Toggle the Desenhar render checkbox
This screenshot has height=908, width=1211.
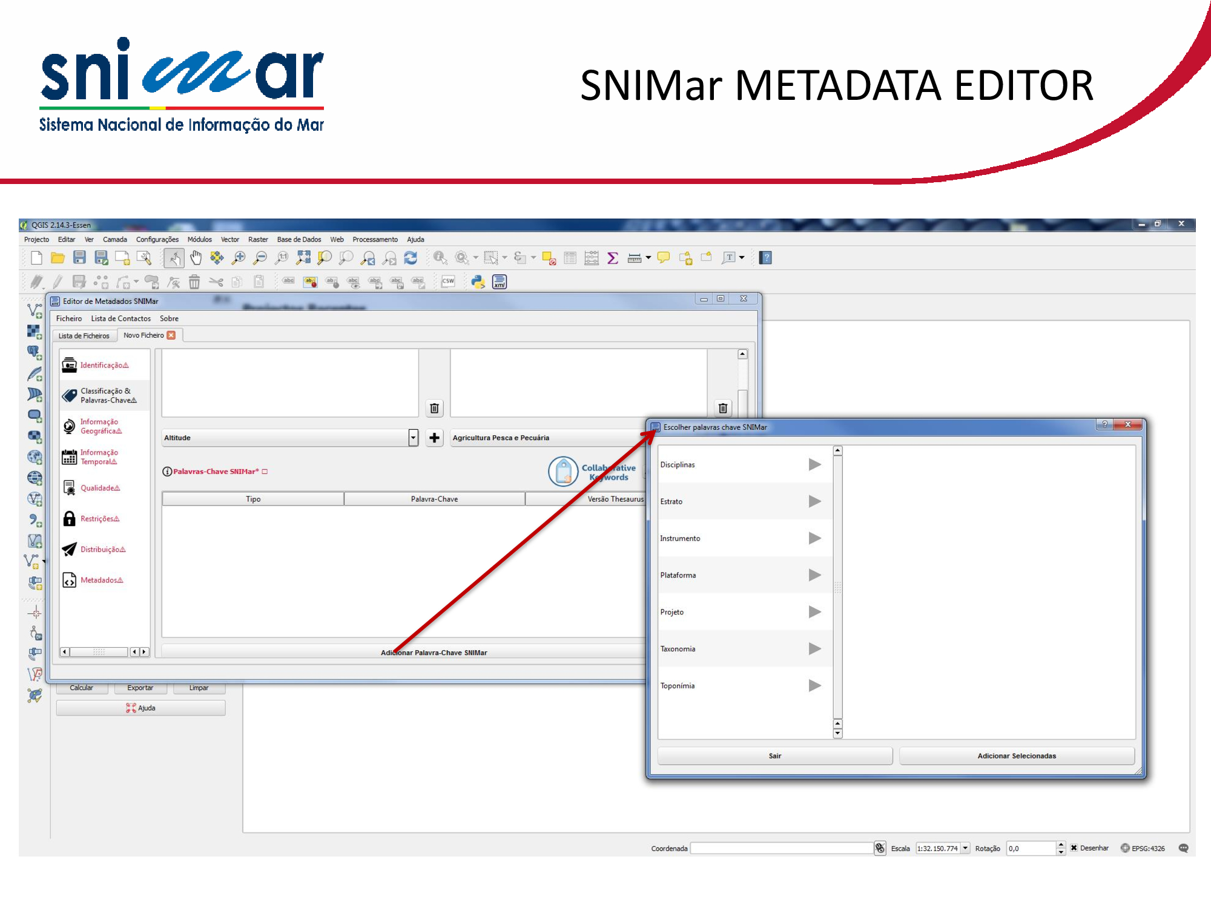tap(1074, 848)
